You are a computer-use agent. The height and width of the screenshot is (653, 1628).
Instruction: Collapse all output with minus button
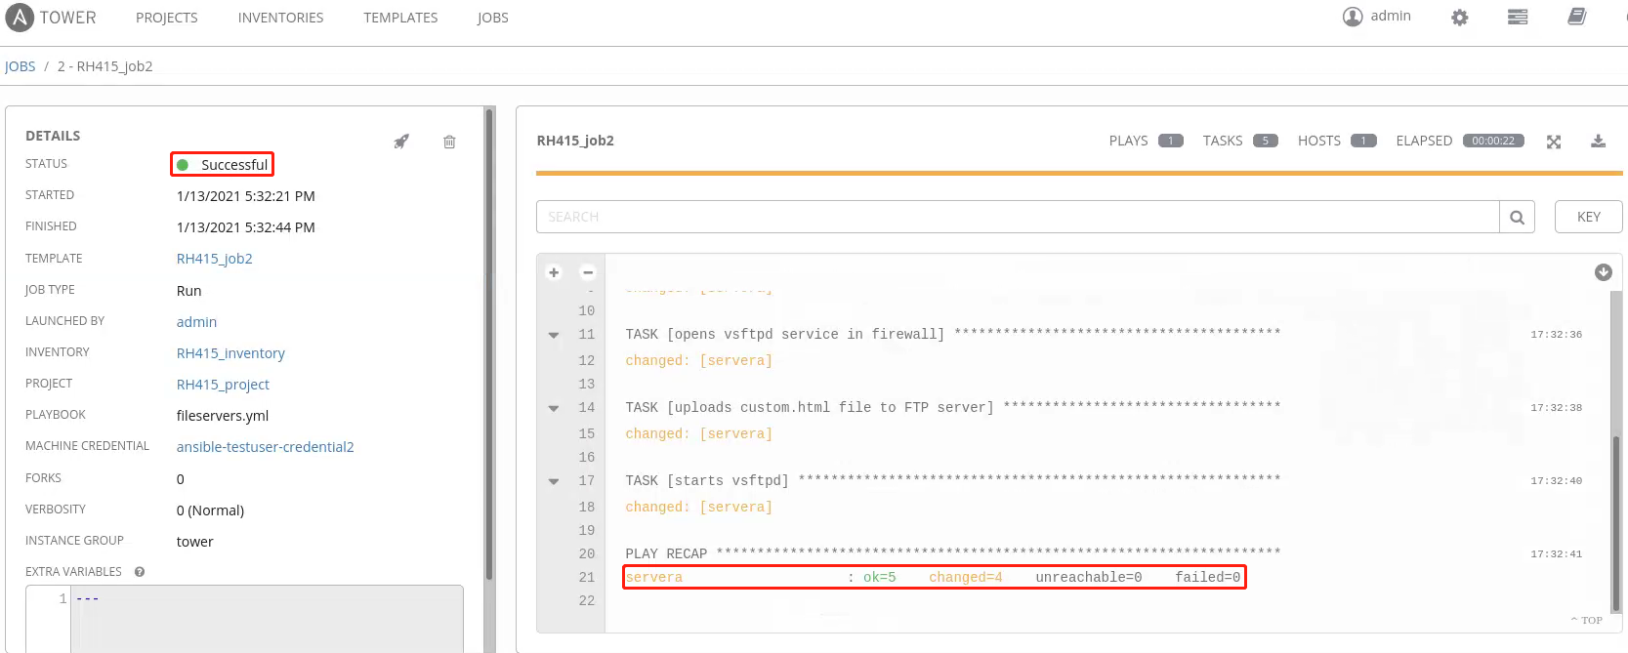588,272
